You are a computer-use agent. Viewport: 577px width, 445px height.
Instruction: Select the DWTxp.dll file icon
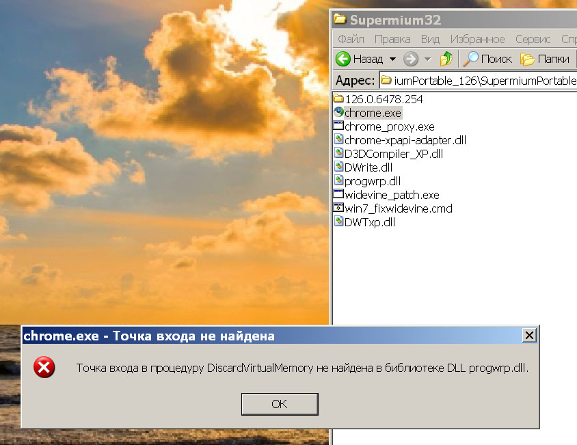pyautogui.click(x=338, y=221)
